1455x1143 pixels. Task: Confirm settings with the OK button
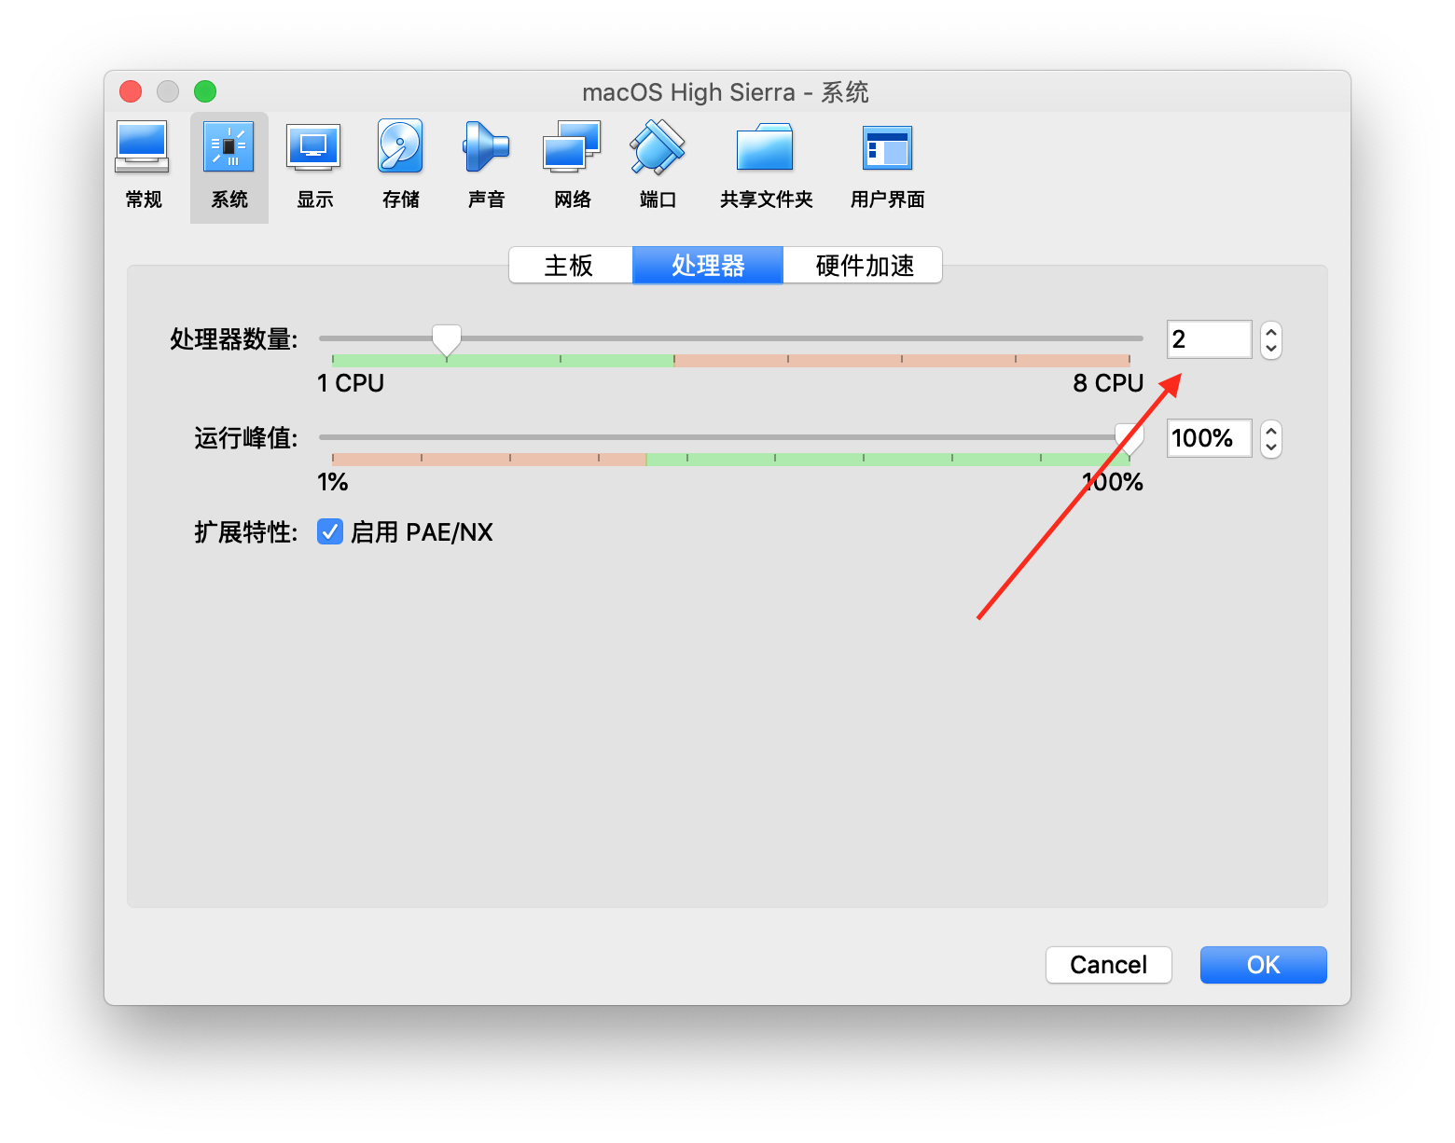(1263, 965)
